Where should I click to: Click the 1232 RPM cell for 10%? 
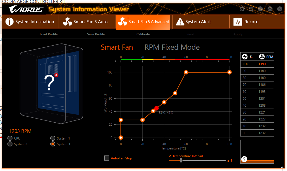pos(266,126)
